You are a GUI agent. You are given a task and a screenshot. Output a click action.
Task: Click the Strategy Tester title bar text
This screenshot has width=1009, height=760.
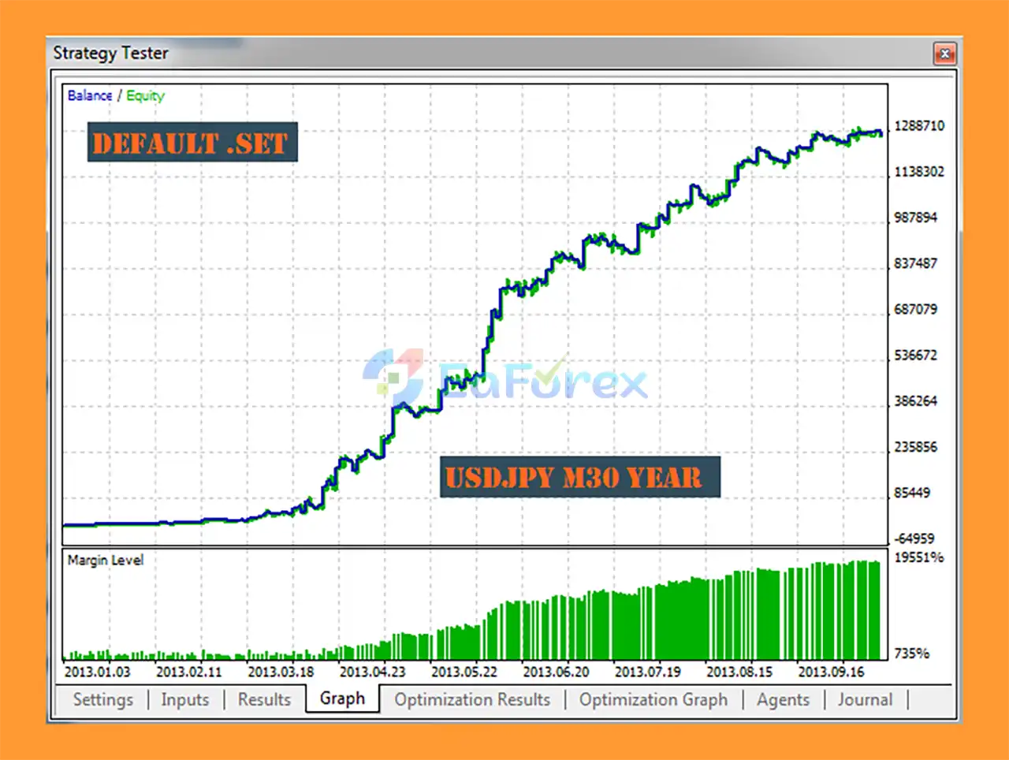click(x=110, y=53)
